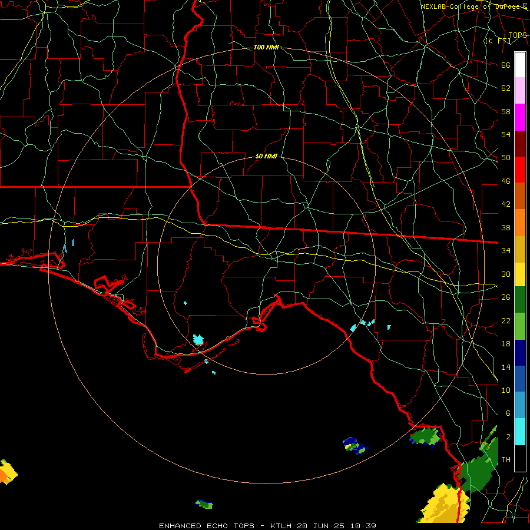Click the legend value "34"
The width and height of the screenshot is (530, 530).
506,250
